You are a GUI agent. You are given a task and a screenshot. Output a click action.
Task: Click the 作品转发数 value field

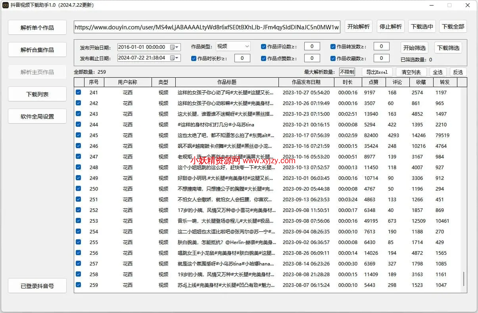(382, 46)
